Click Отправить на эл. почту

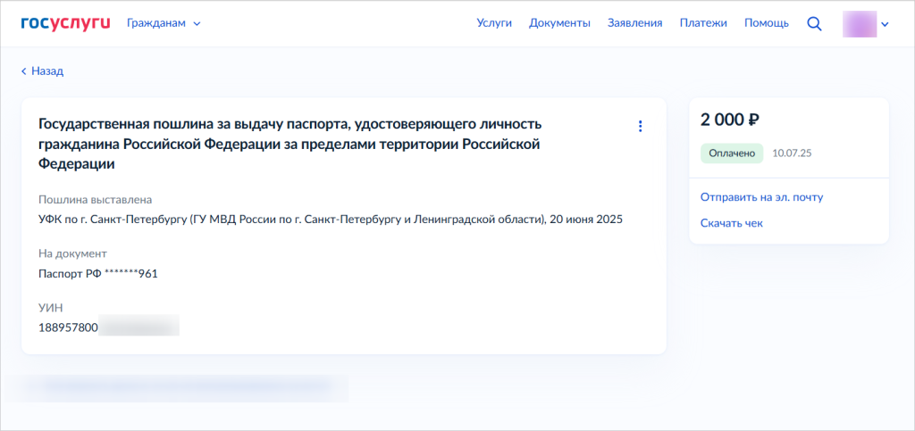761,197
